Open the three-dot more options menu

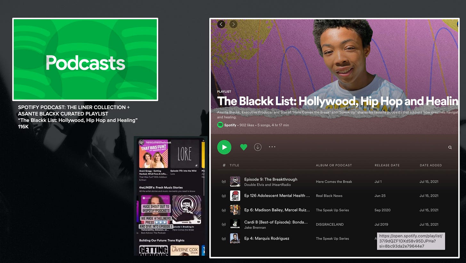272,147
